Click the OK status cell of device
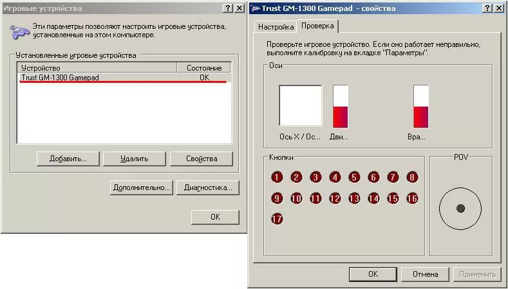Screen dimensions: 508x289 coord(205,78)
